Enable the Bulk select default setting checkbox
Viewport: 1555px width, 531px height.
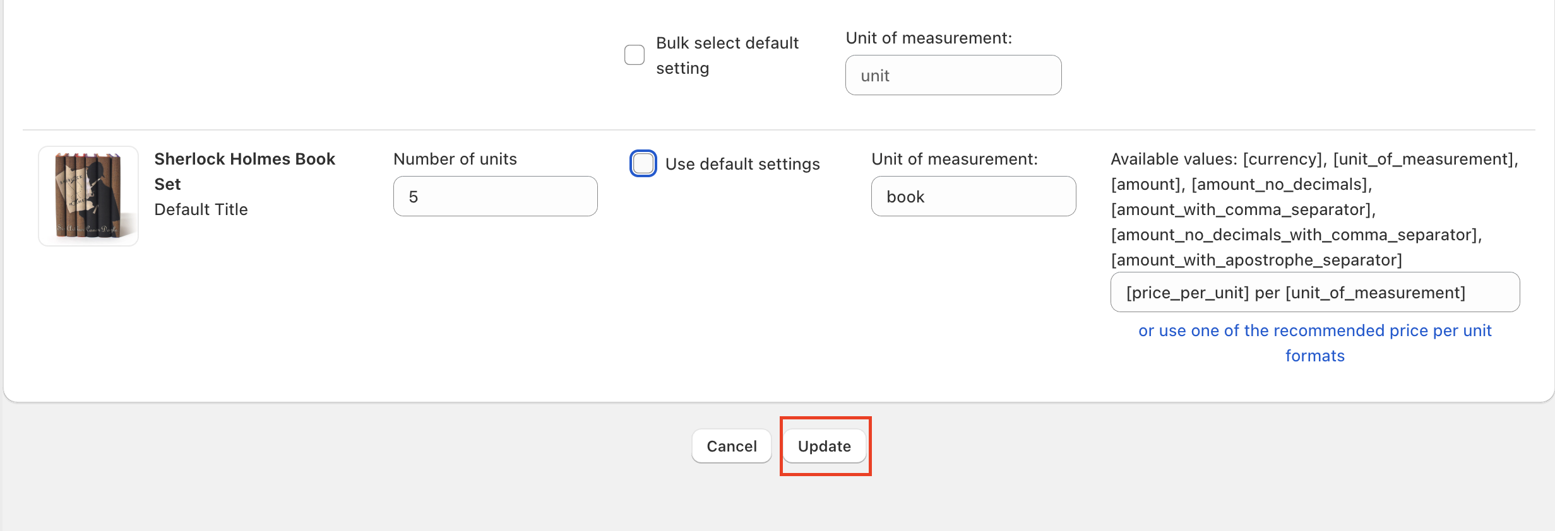[635, 55]
